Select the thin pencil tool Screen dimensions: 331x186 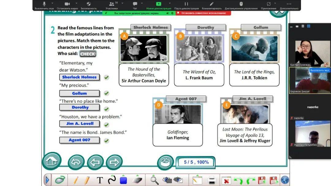point(76,180)
